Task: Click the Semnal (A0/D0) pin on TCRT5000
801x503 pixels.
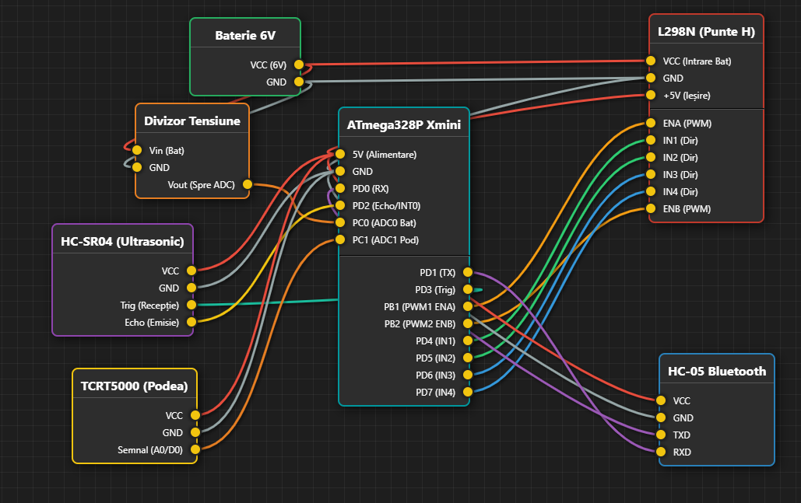Action: click(195, 449)
